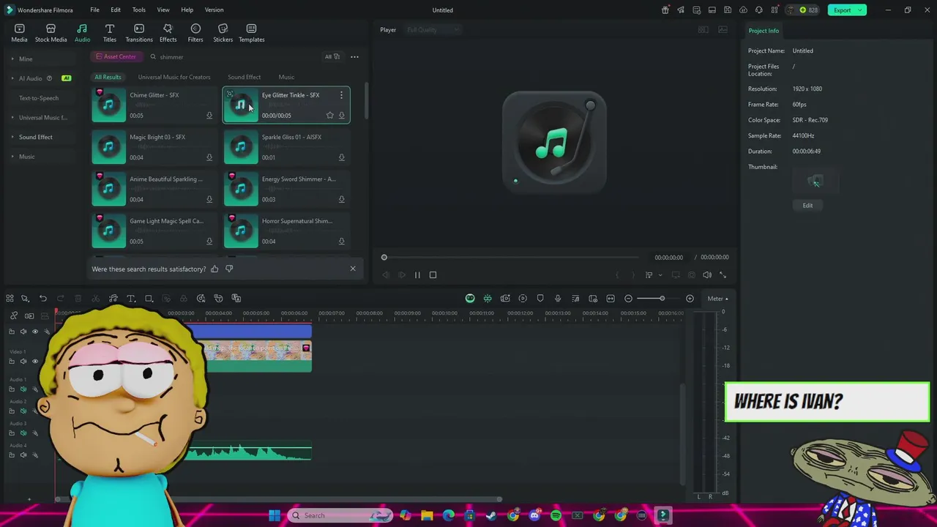Download the Sparkle Gliss 01 AISFX clip

(x=341, y=157)
